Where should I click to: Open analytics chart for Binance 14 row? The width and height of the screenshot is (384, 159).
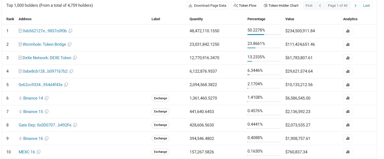coord(348,98)
